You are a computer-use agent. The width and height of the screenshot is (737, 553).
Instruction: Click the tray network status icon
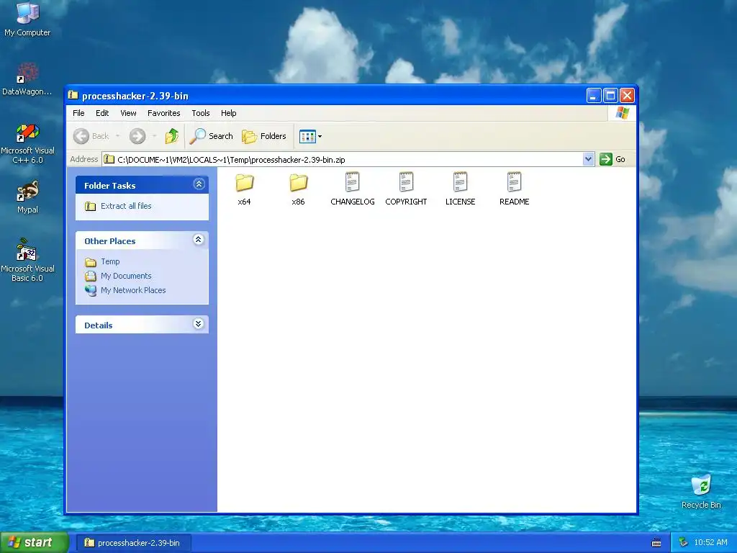(x=683, y=543)
